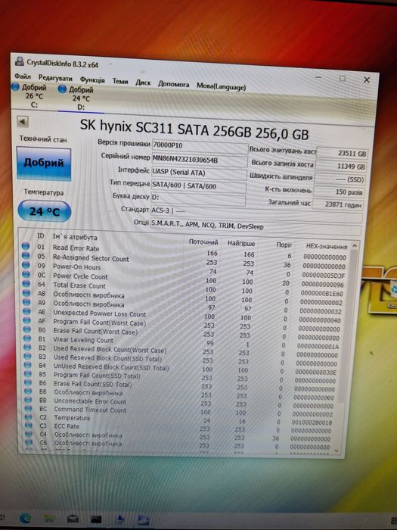The image size is (397, 530).
Task: Click the Поріг column header
Action: click(x=284, y=245)
